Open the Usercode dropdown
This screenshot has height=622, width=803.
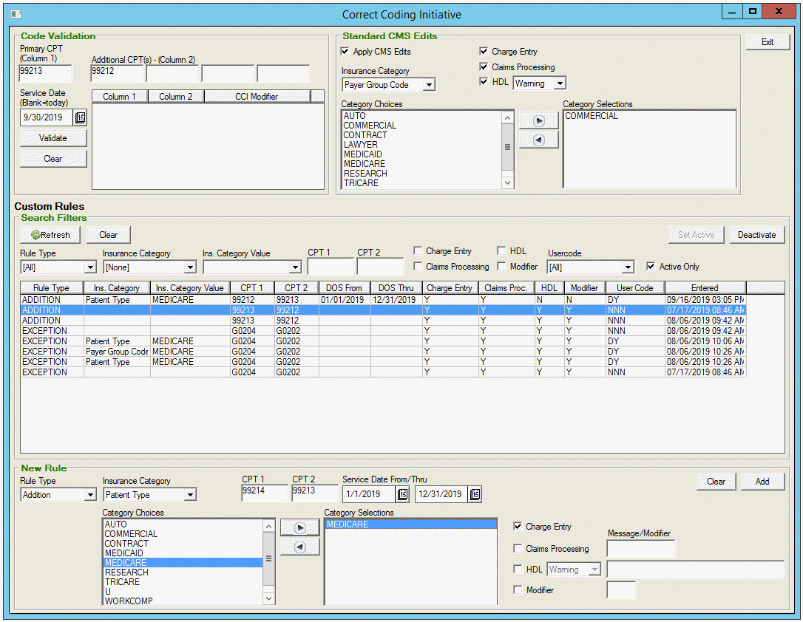[627, 267]
